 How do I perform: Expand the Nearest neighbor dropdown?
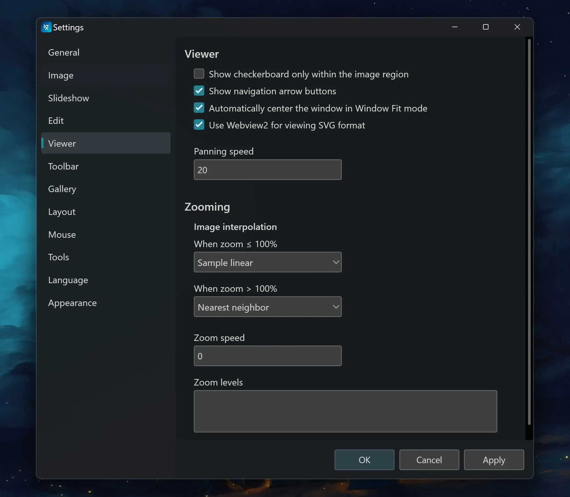coord(268,307)
